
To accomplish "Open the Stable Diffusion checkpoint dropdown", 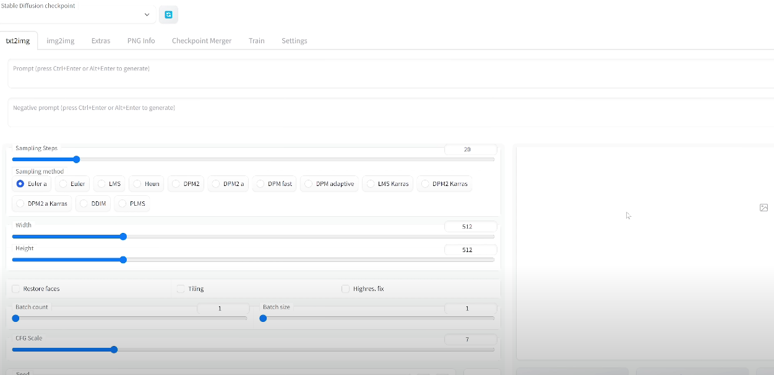I will click(77, 14).
